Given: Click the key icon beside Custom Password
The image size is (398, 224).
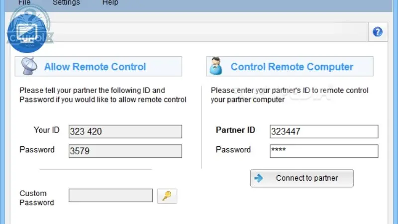Looking at the screenshot, I should point(167,196).
